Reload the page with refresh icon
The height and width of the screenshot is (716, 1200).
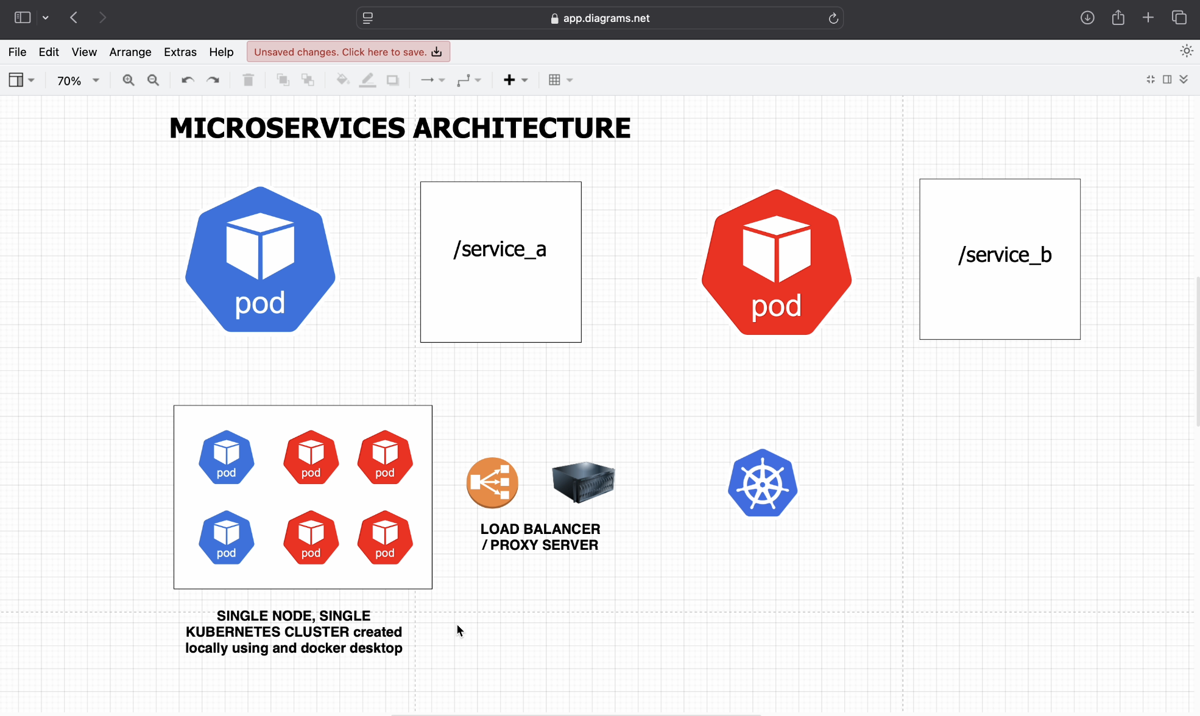(x=833, y=18)
